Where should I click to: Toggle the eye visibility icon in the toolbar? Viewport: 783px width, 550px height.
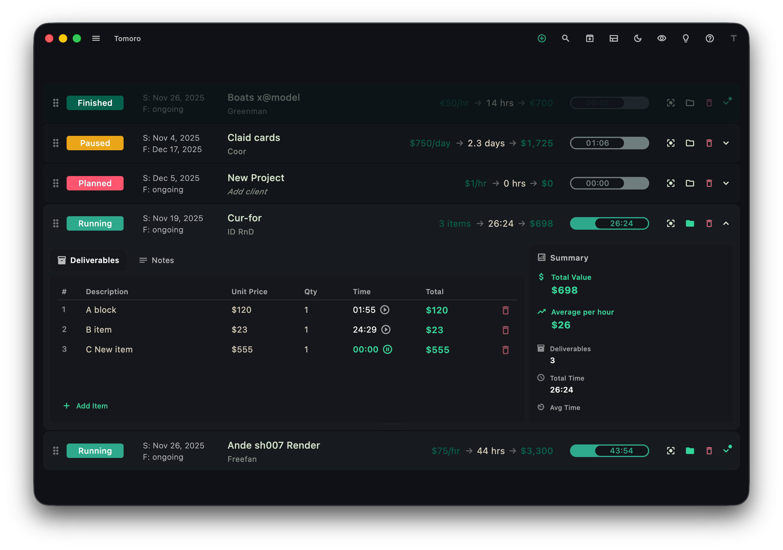[x=661, y=38]
